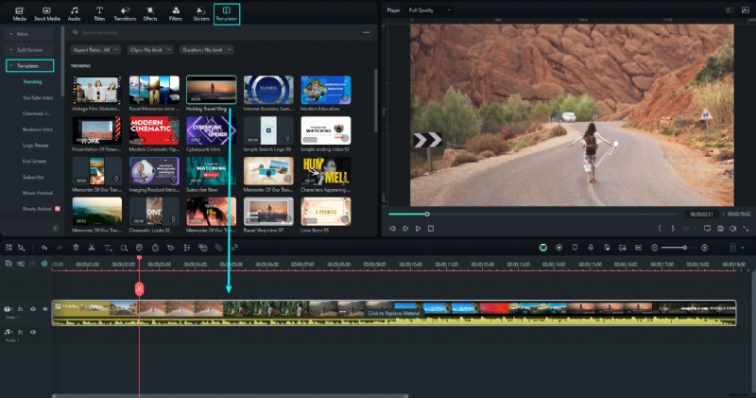Click the selection tool arrow icon
756x398 pixels.
(x=21, y=248)
